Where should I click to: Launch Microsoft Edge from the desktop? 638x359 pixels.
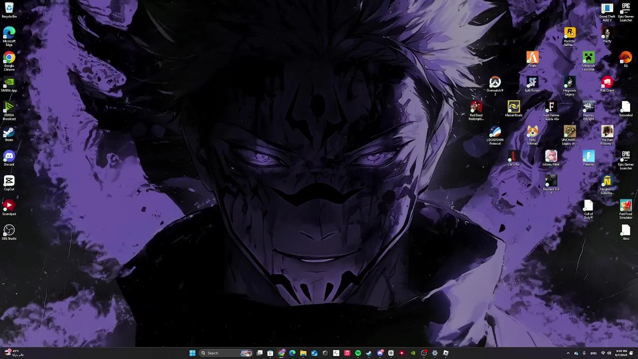click(9, 36)
